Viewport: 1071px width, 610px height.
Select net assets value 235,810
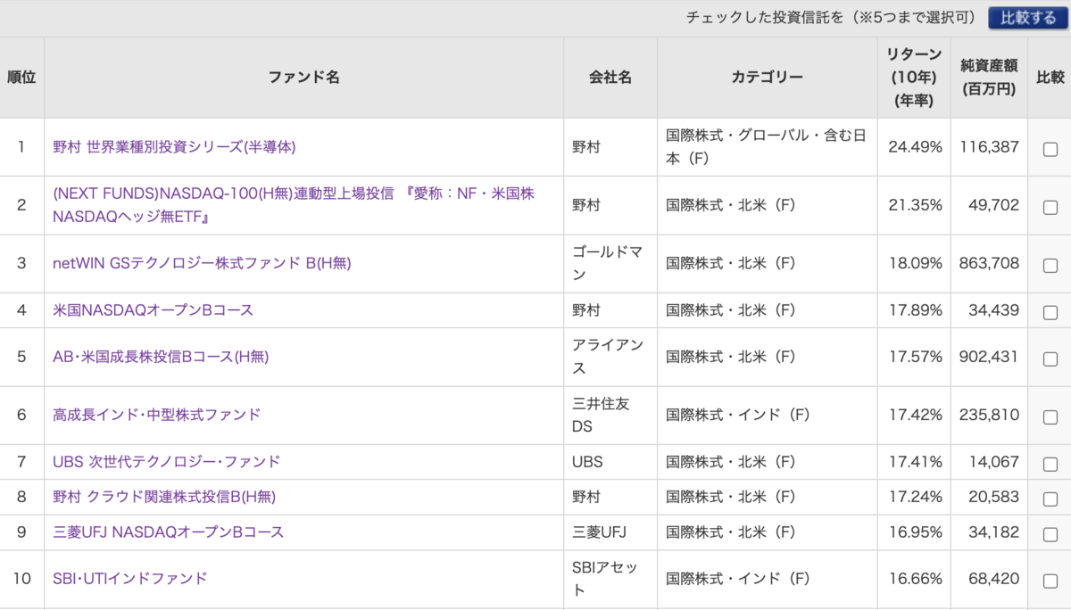(x=990, y=415)
